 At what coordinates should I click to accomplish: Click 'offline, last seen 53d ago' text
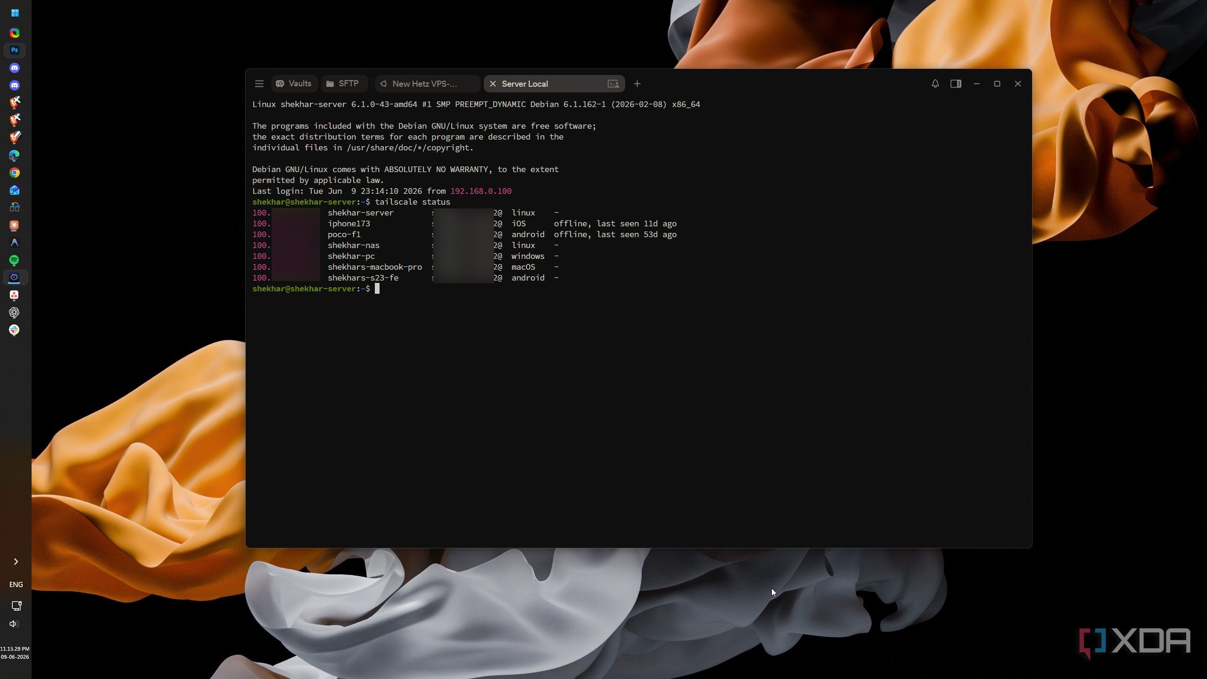tap(615, 235)
